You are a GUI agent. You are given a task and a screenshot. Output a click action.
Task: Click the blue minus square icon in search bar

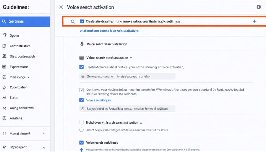pyautogui.click(x=82, y=21)
